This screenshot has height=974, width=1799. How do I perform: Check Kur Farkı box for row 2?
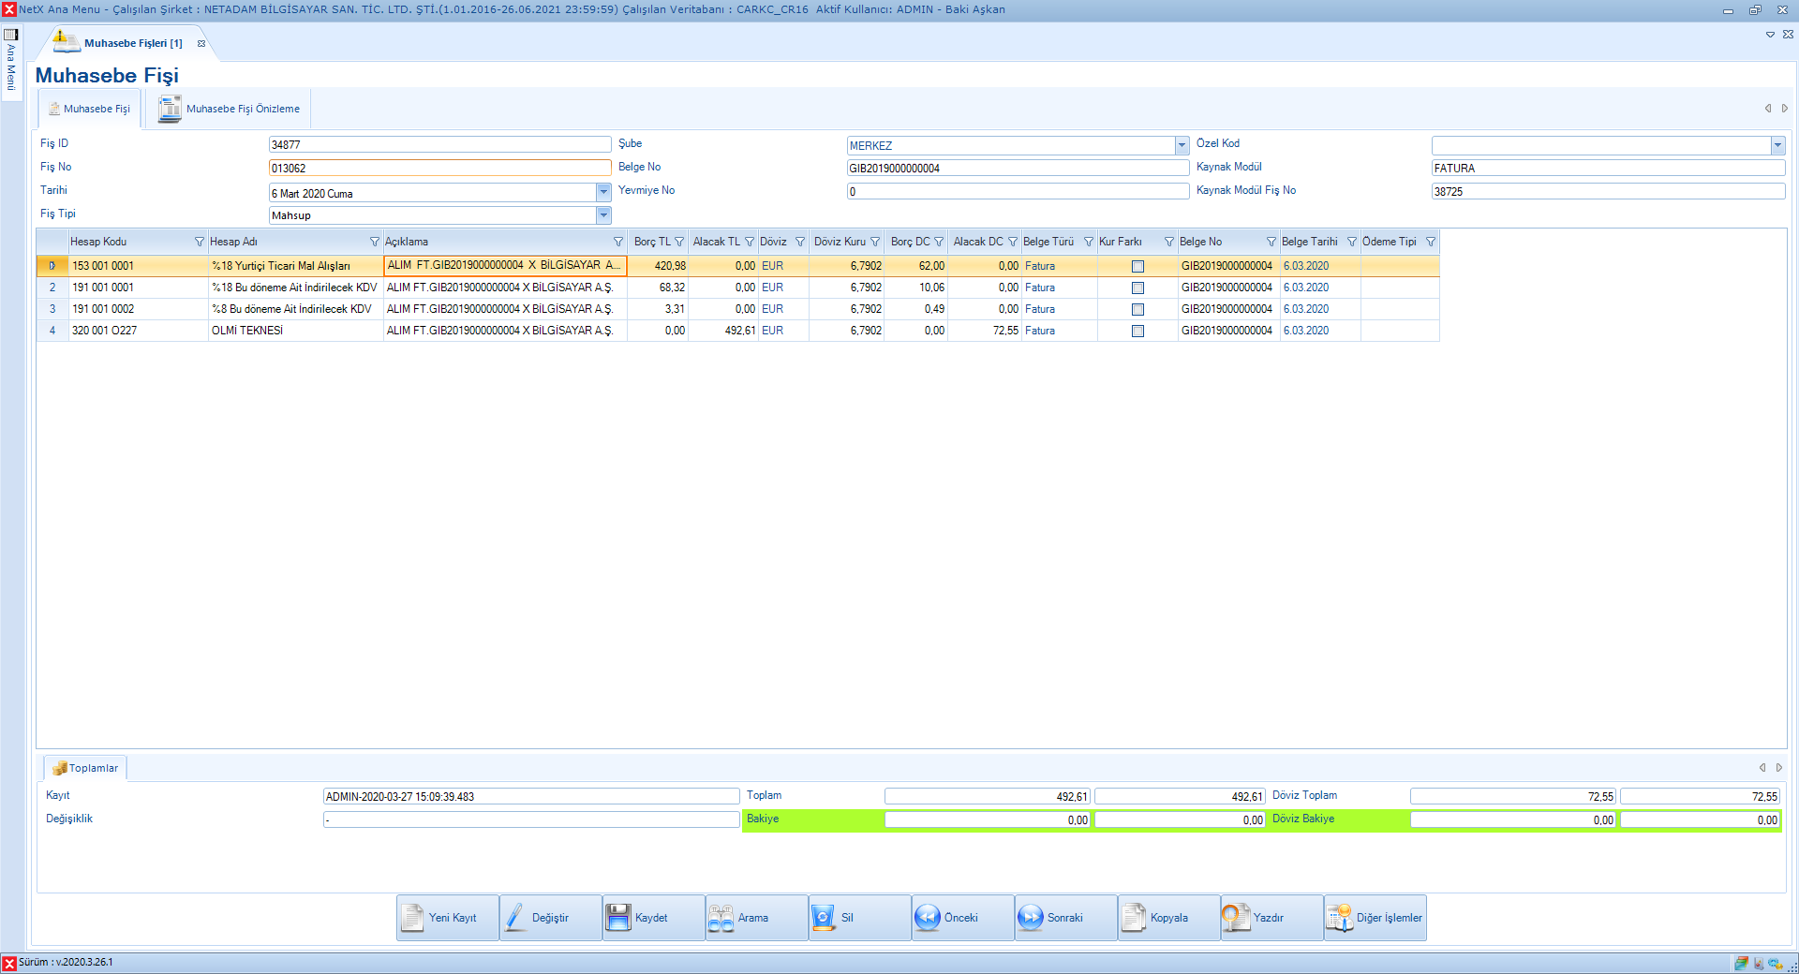pos(1137,288)
